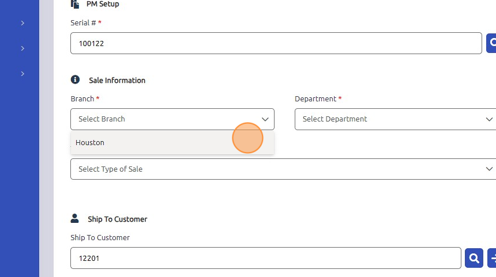Expand the first sidebar chevron
The image size is (496, 277).
[22, 23]
